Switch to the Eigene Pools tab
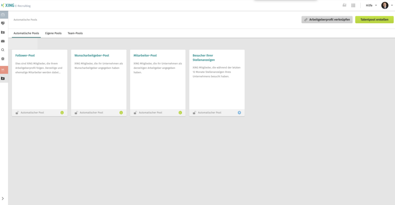395x205 pixels. (x=53, y=33)
